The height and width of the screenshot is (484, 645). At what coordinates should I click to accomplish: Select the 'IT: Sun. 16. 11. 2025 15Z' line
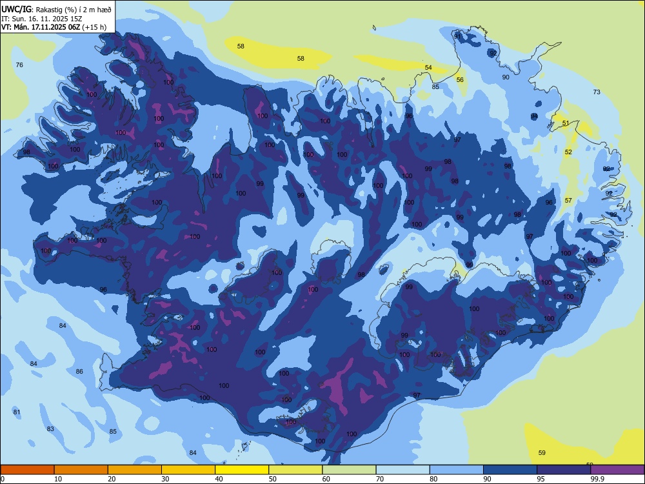coord(43,19)
